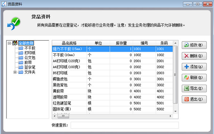The image size is (214, 134).
Task: Click the 修改(M) edit icon button
Action: (x=186, y=45)
